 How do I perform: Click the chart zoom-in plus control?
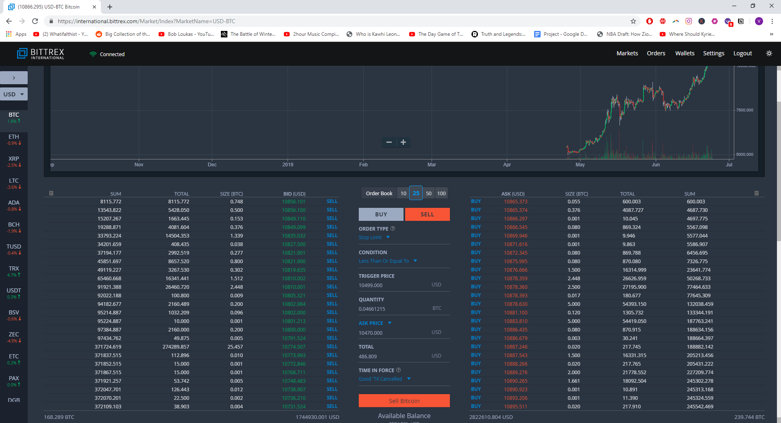[x=403, y=142]
